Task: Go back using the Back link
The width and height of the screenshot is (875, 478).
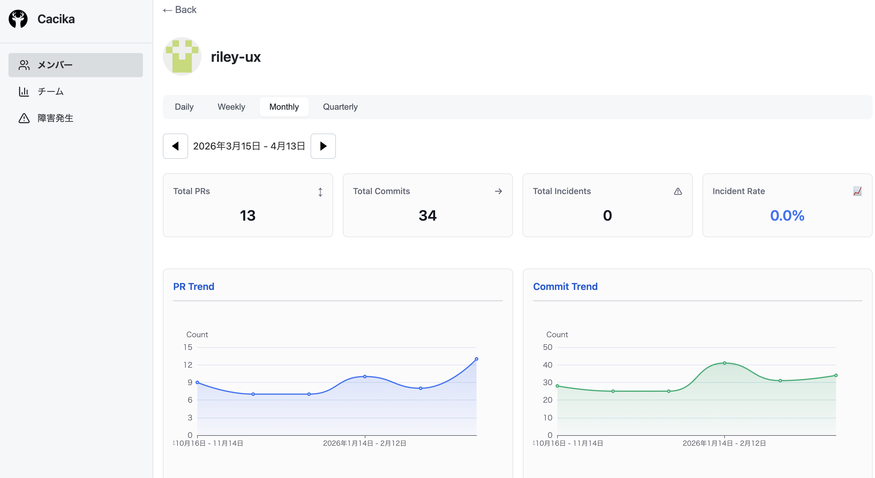Action: 180,10
